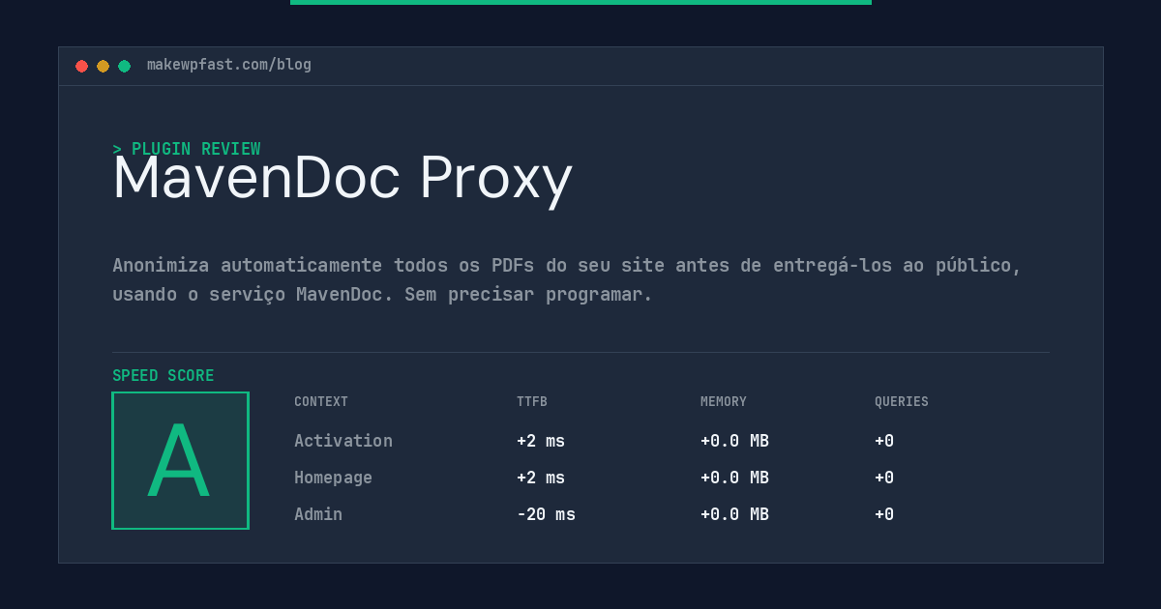
Task: Click the makewpfast.com/blog address text
Action: pyautogui.click(x=229, y=65)
